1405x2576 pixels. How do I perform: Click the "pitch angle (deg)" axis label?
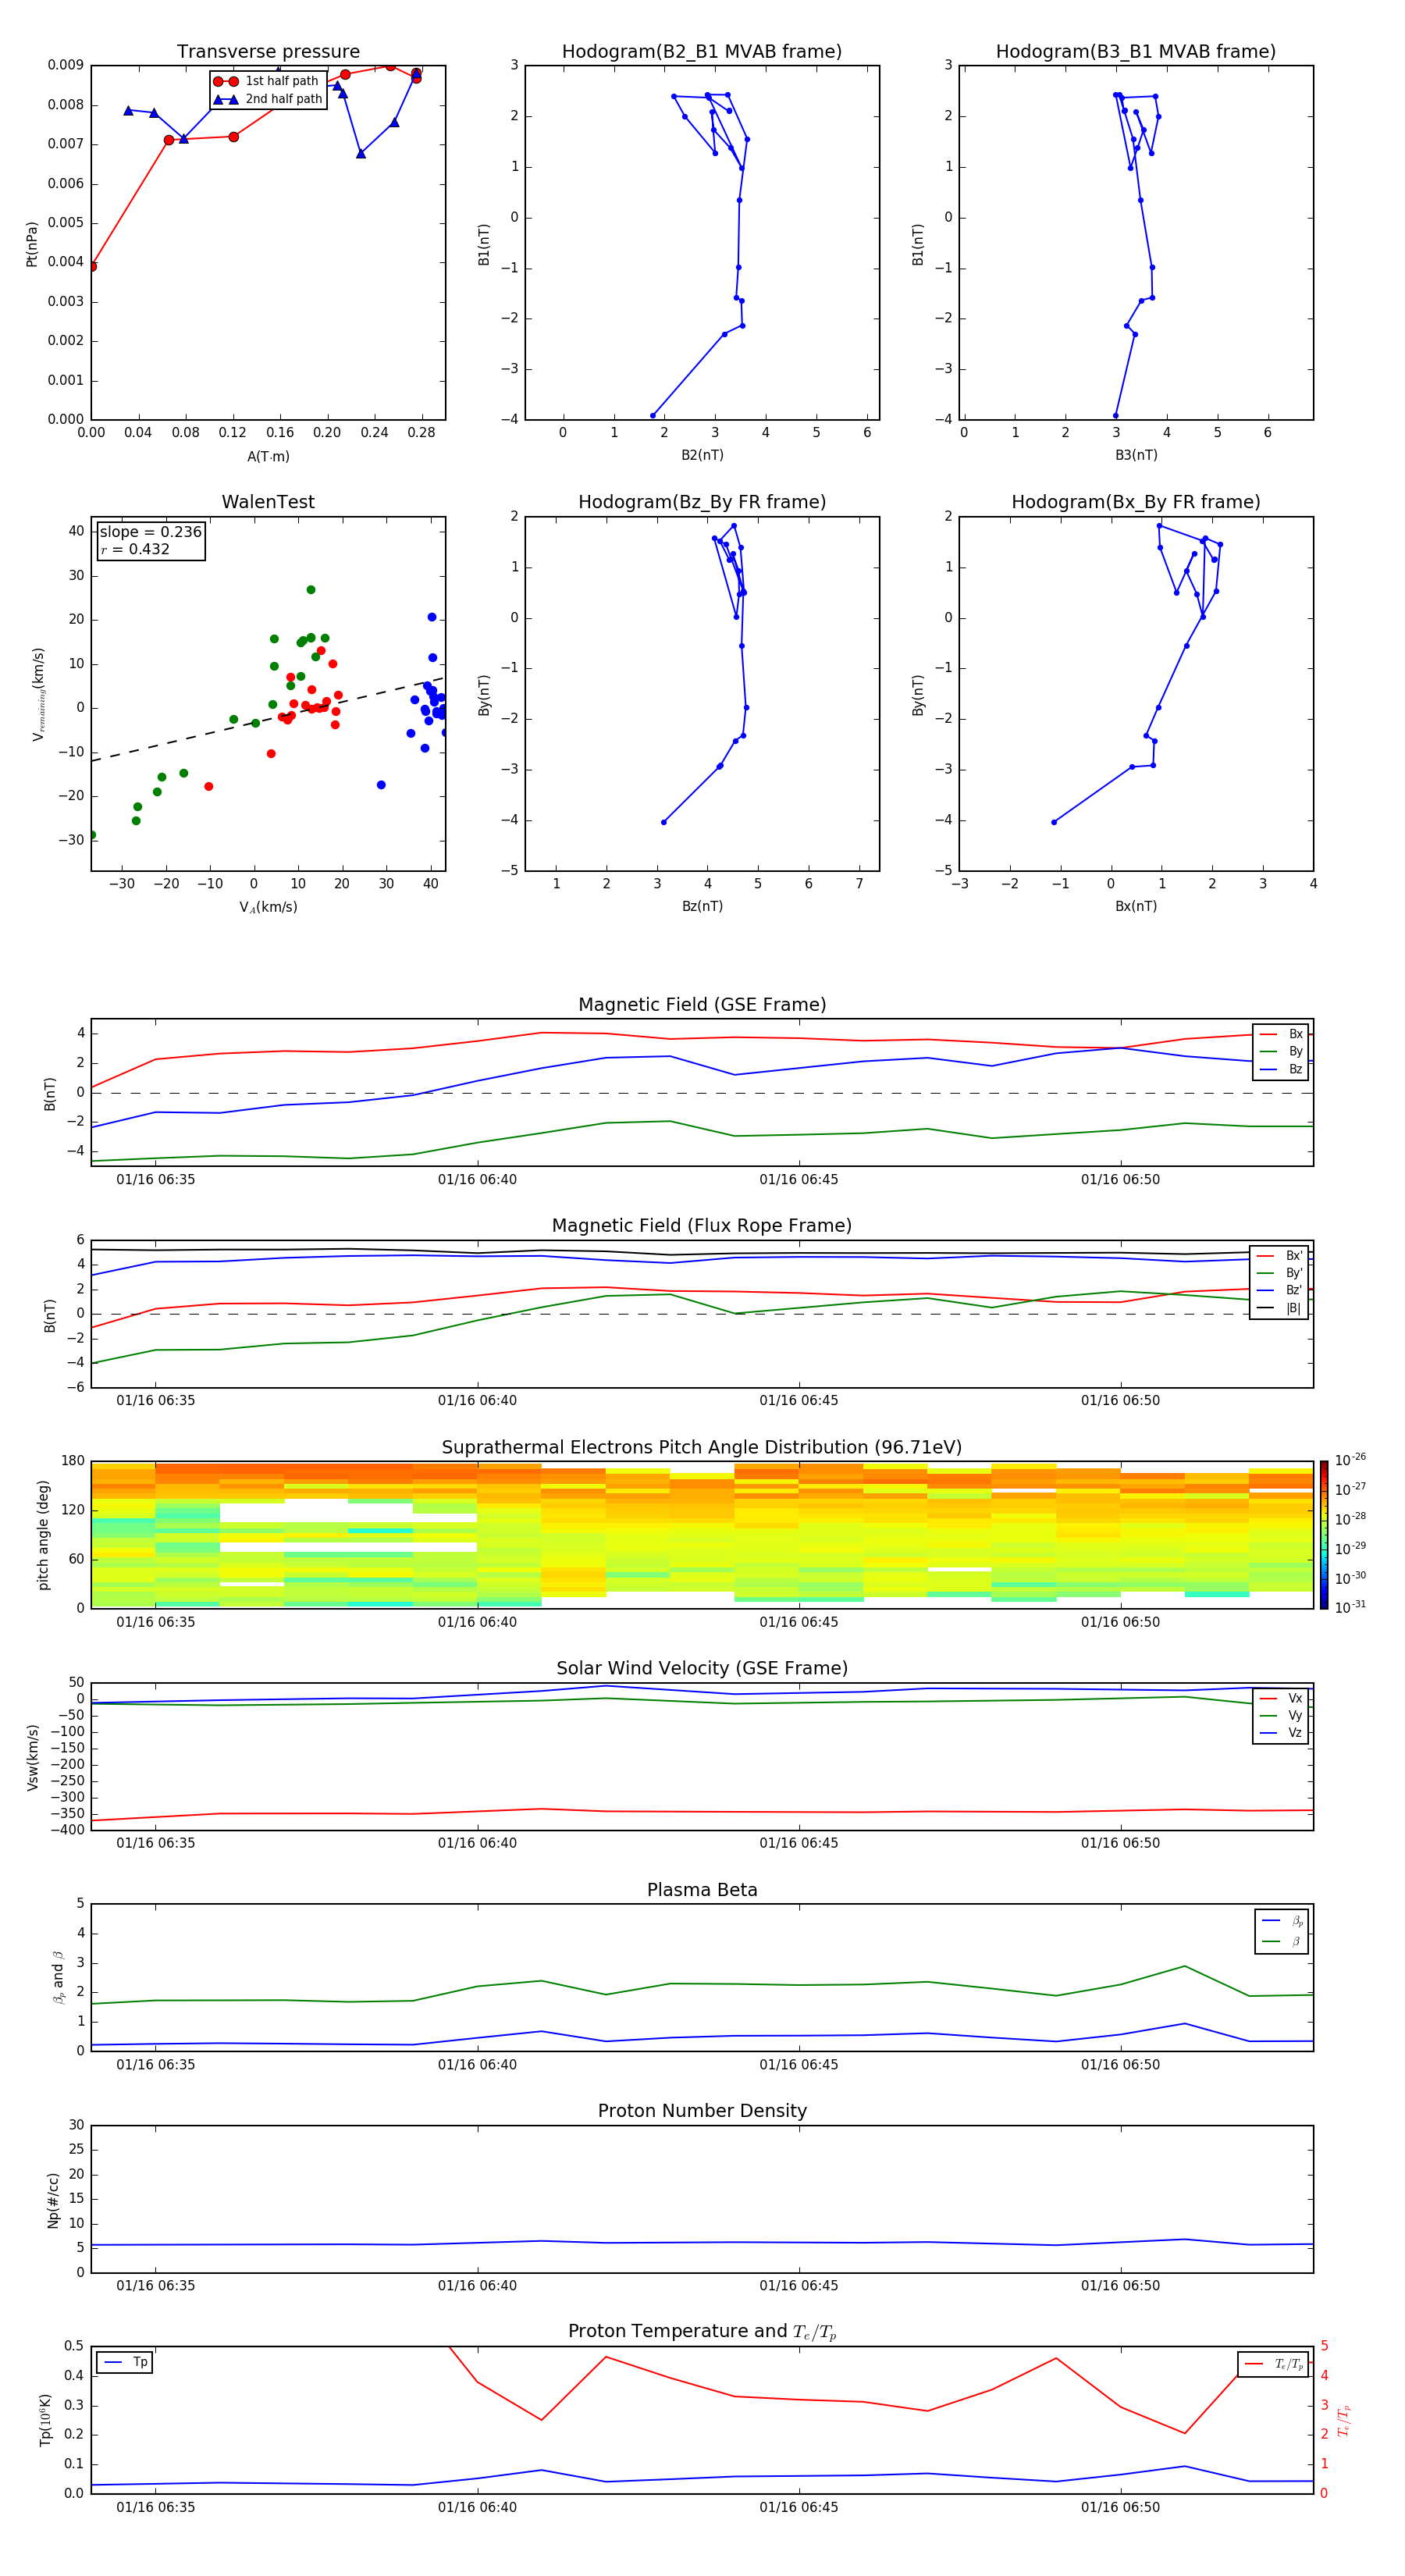pyautogui.click(x=43, y=1535)
